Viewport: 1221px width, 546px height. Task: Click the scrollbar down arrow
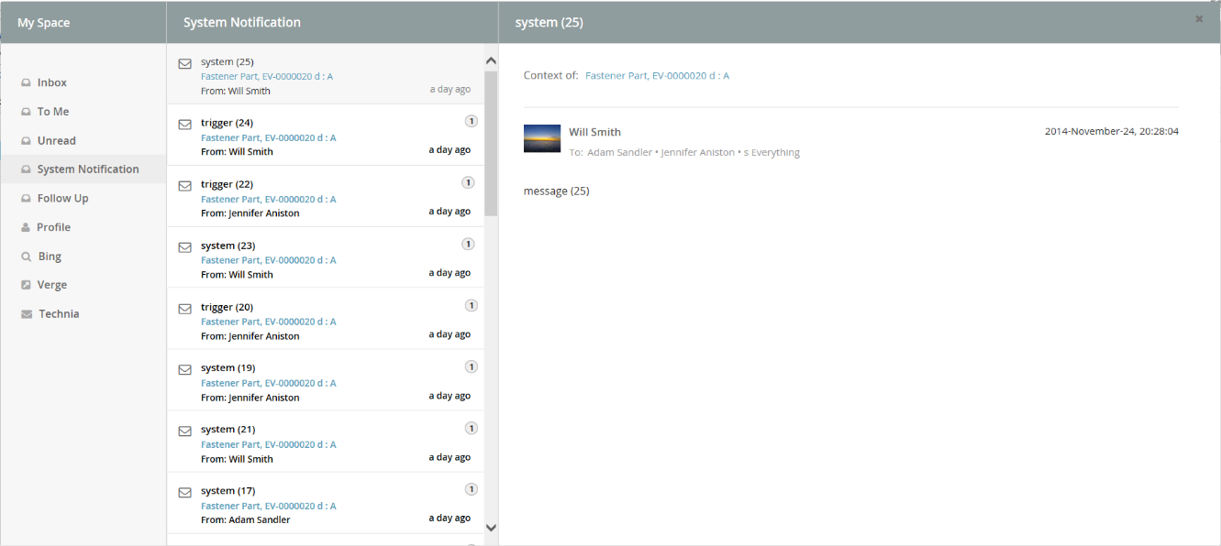[x=491, y=527]
